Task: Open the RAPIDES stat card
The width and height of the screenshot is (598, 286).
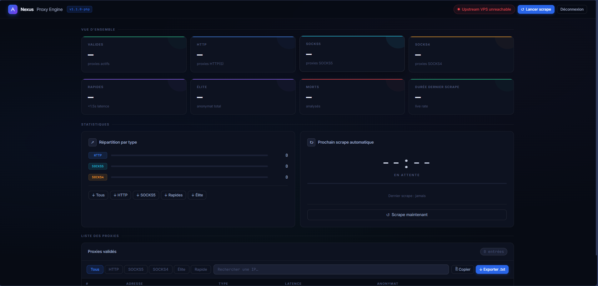Action: 134,97
